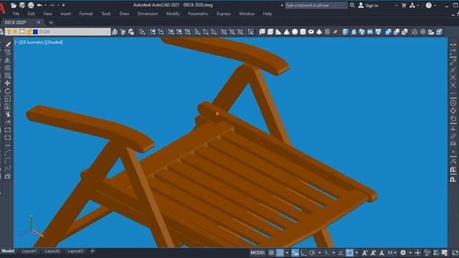
Task: Select the Offset tool
Action: [8, 68]
